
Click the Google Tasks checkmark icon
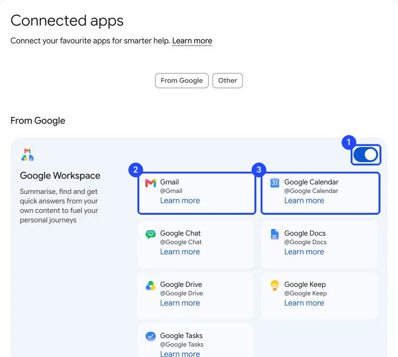151,336
